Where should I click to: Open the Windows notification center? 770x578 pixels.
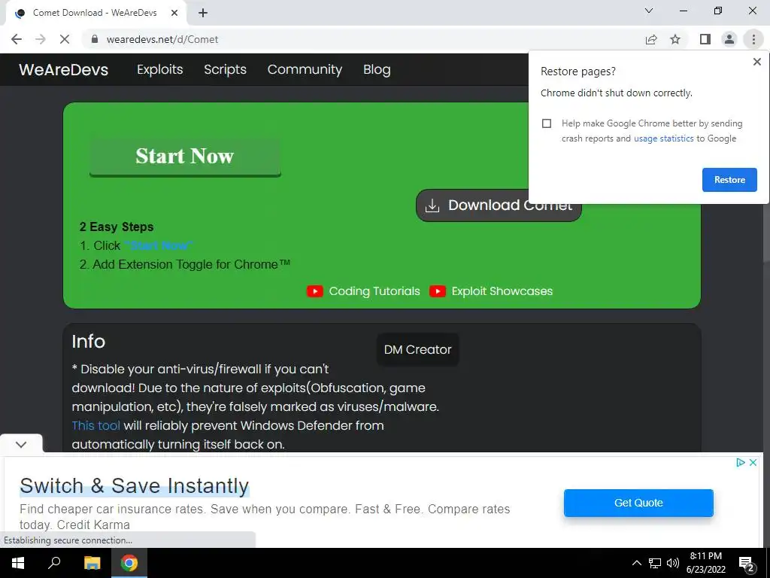click(x=747, y=563)
